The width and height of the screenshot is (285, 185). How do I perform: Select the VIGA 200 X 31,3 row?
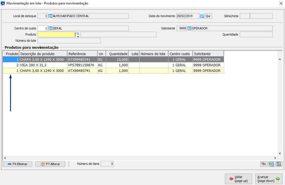coord(43,65)
